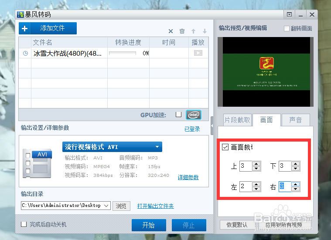The image size is (331, 240).
Task: Switch to the 画面 tab
Action: click(x=266, y=120)
